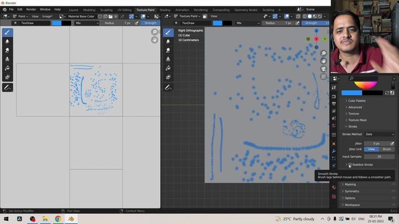399x224 pixels.
Task: Set Jitter Unit to View
Action: (372, 149)
